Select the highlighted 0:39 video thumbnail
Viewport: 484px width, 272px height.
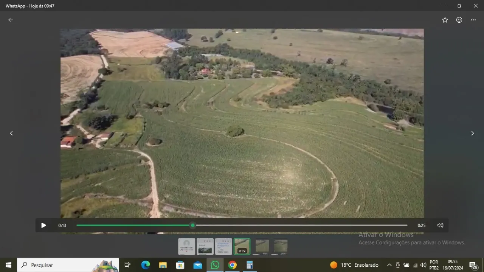click(x=242, y=246)
